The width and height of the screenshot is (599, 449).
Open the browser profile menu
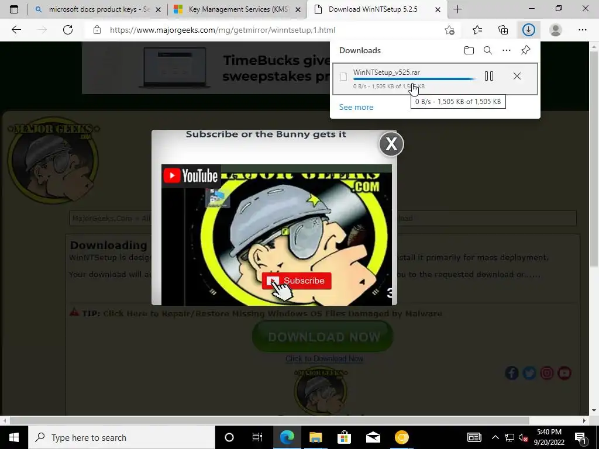556,30
